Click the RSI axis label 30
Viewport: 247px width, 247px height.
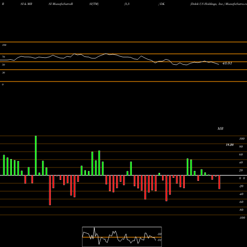[3, 73]
